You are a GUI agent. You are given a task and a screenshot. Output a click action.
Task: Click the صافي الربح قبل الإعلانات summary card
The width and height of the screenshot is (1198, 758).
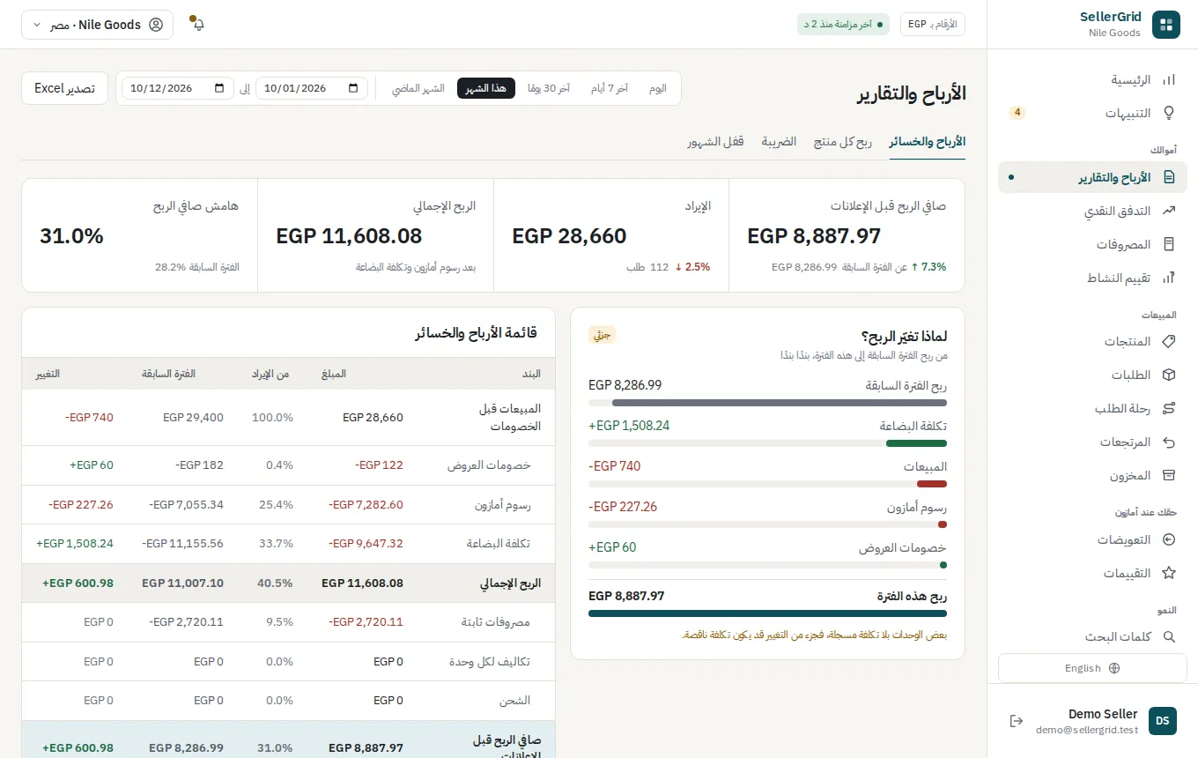tap(847, 235)
